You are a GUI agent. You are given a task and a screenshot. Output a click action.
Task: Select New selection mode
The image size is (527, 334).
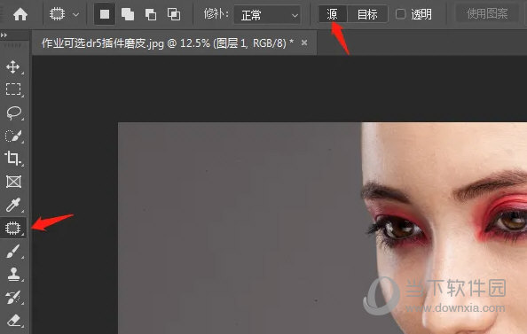[x=105, y=14]
